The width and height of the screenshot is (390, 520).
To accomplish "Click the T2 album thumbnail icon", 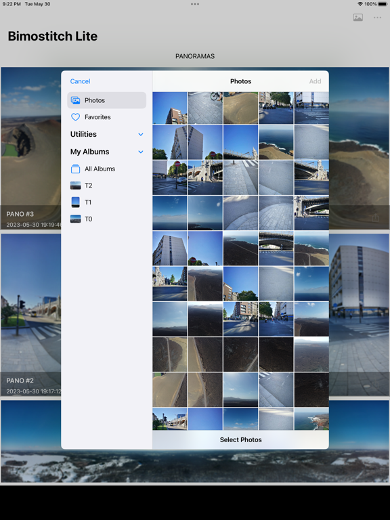I will point(76,186).
